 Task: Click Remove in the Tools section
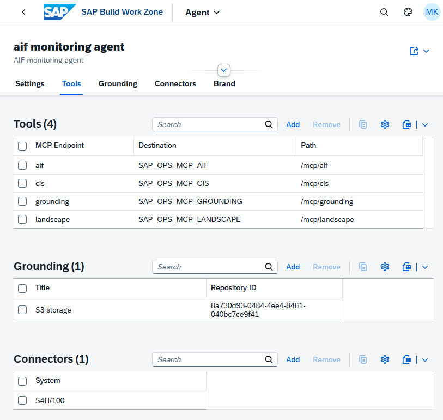point(326,124)
